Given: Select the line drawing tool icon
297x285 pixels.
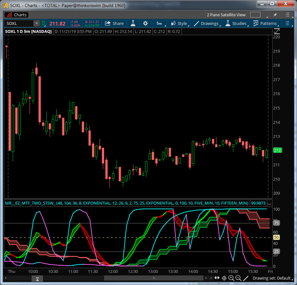Looking at the screenshot, I should click(x=246, y=278).
